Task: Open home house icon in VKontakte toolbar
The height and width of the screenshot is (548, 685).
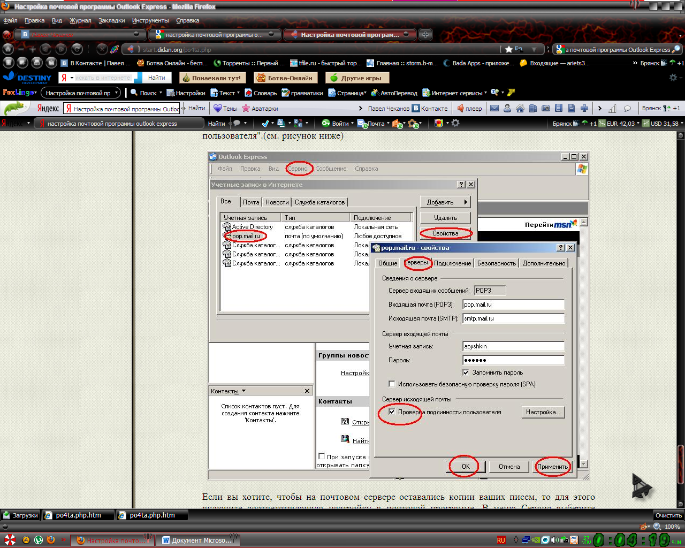Action: click(x=520, y=108)
